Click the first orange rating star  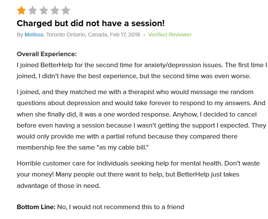(x=21, y=10)
